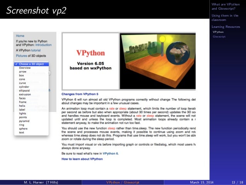Go to 'Using them in the classroom' section

tap(225, 18)
